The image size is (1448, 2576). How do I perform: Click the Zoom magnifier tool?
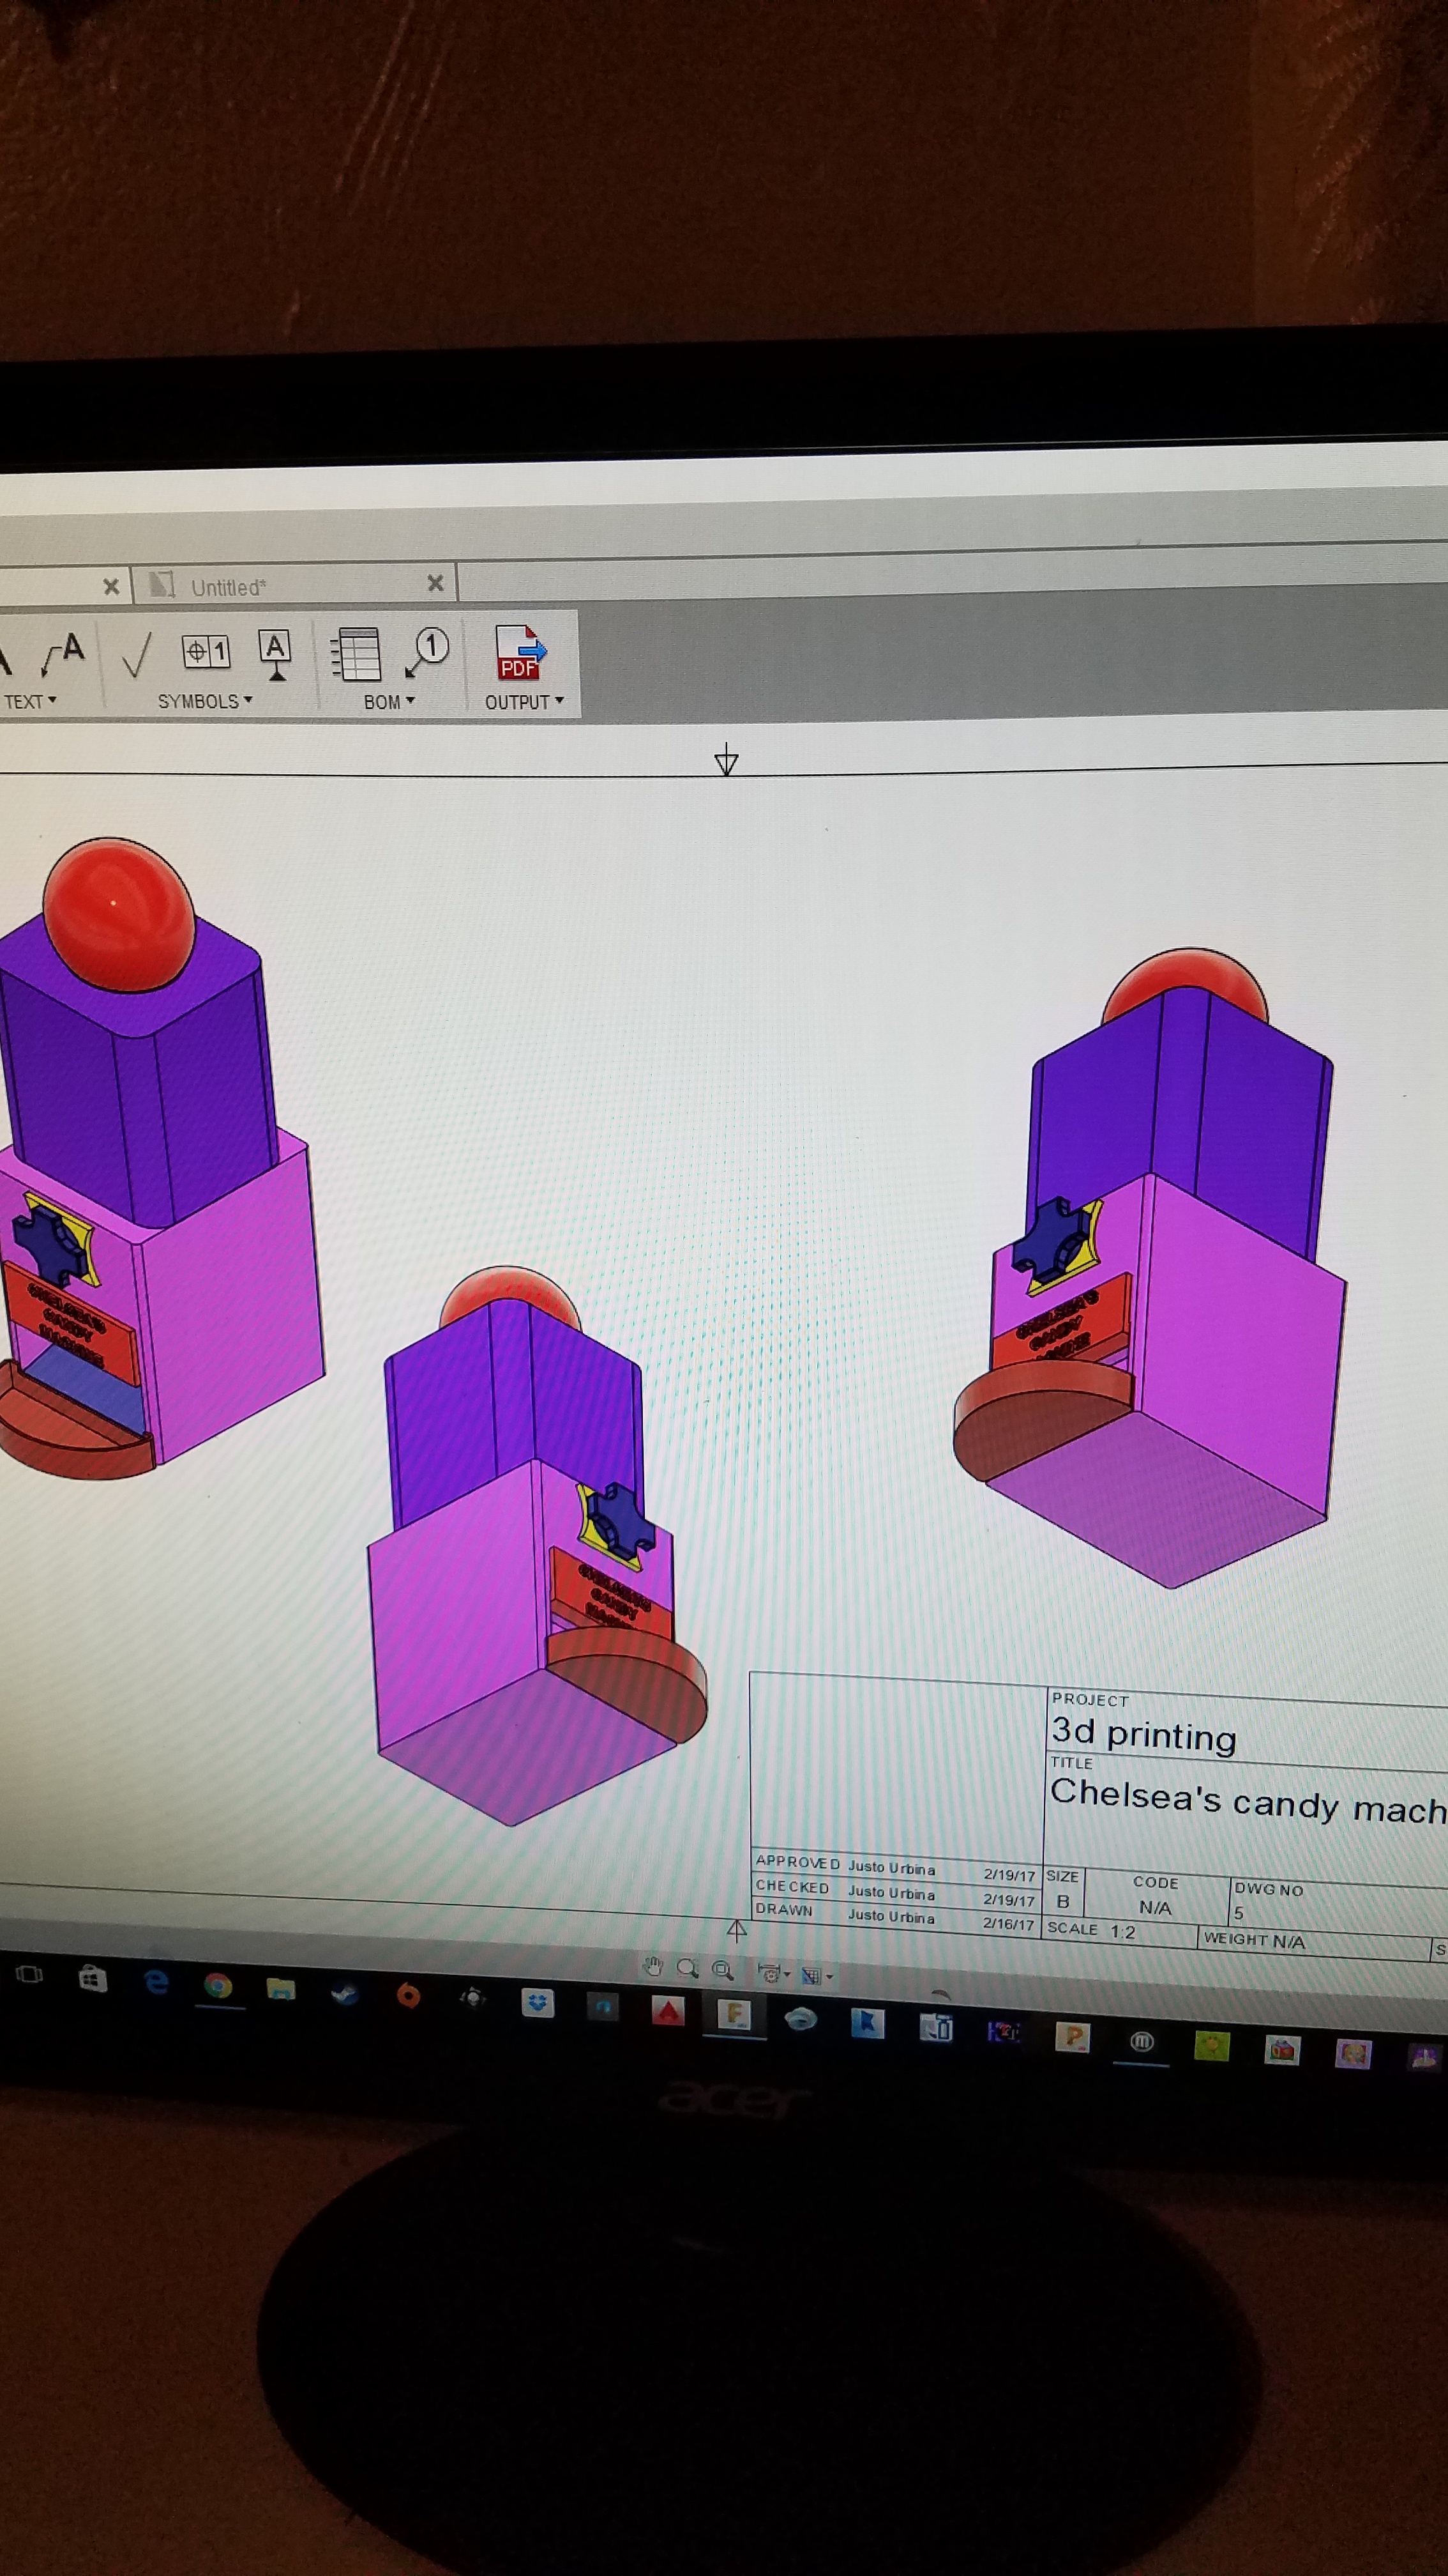tap(688, 1969)
